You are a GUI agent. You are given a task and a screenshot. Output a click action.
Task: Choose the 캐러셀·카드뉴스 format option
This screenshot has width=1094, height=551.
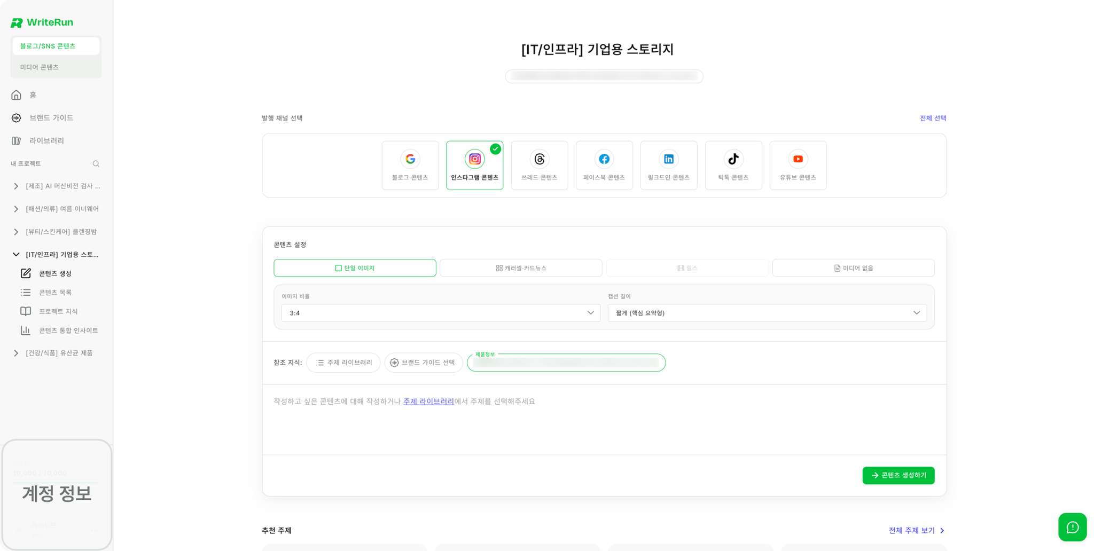(521, 268)
